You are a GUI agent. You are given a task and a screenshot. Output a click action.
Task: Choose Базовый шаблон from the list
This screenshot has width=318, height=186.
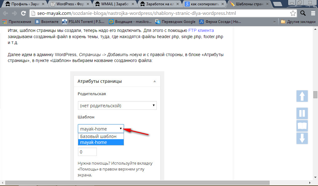pos(101,136)
